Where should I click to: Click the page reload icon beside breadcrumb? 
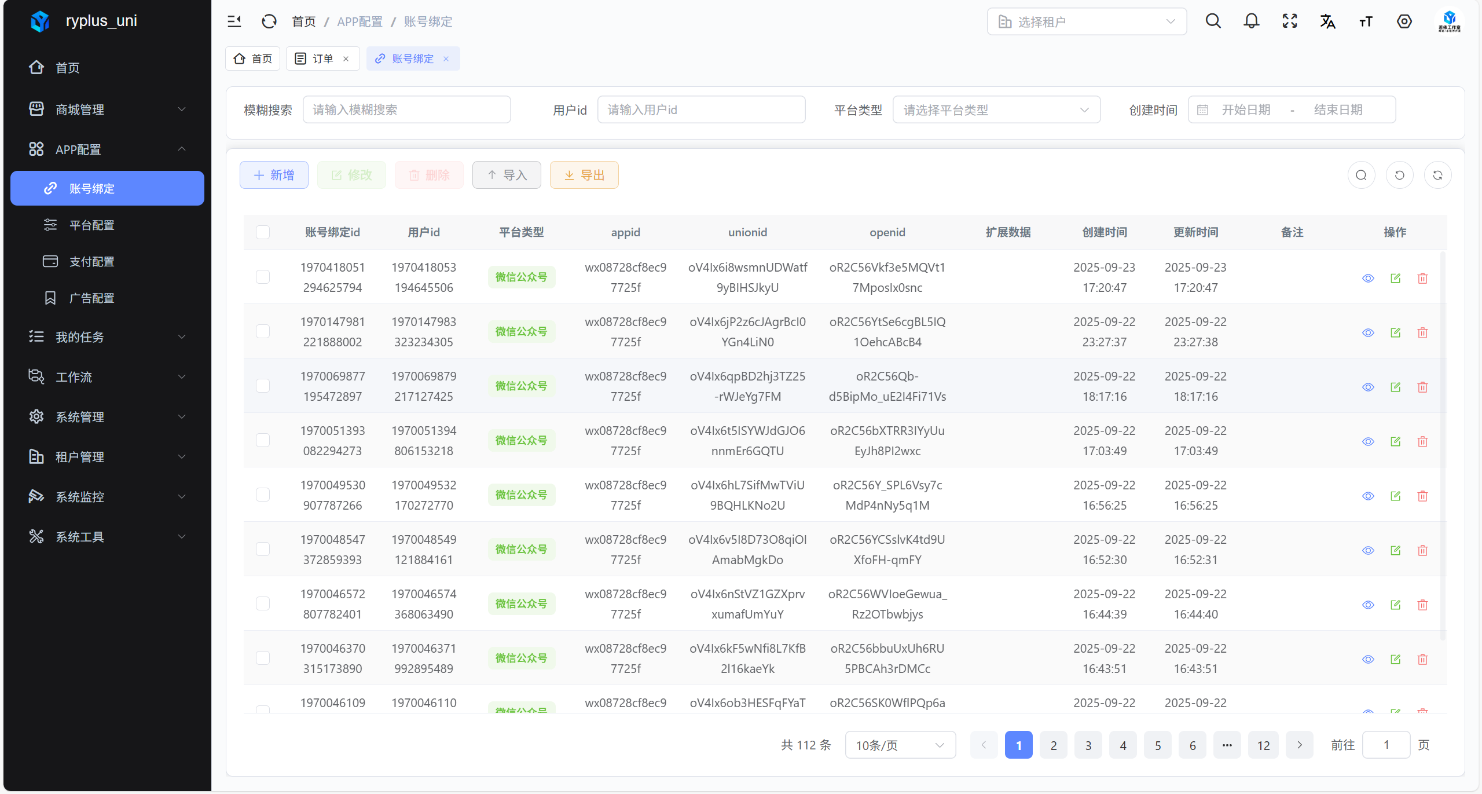[269, 21]
